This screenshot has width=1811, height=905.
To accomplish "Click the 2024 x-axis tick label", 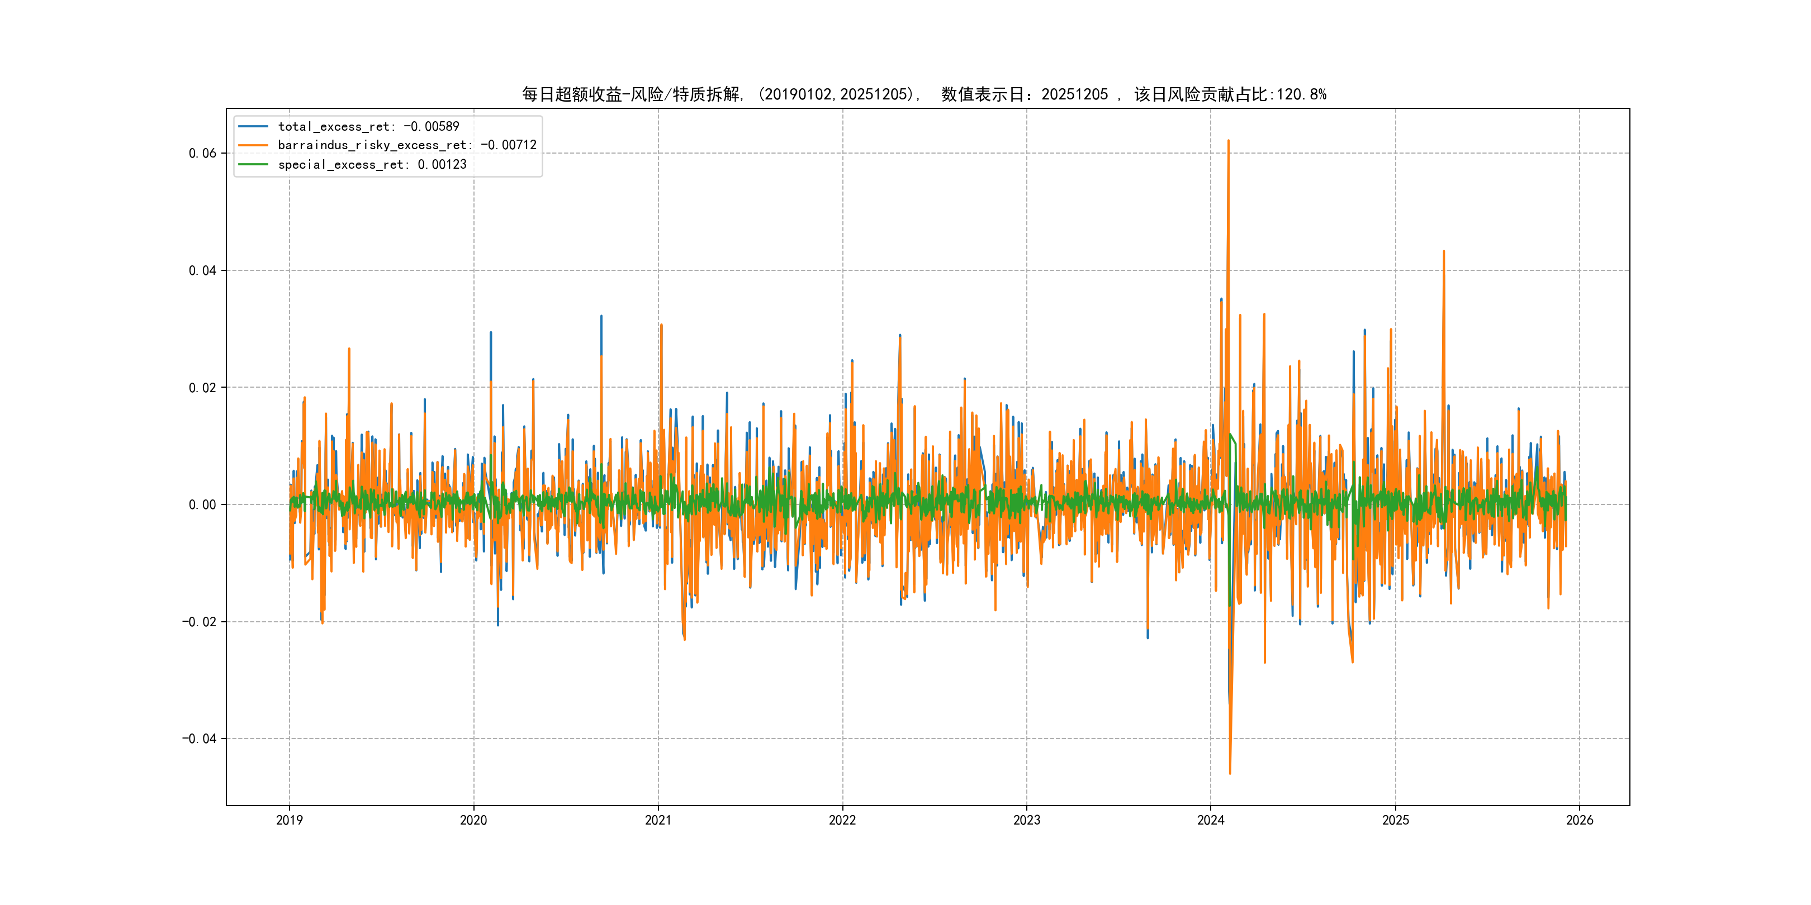I will pyautogui.click(x=1211, y=820).
